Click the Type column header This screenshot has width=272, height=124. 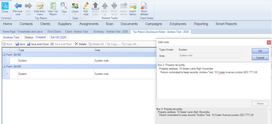[x=56, y=50]
